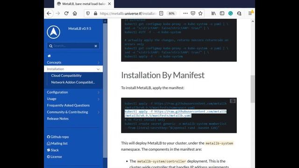
Task: Open Firefox hamburger menu
Action: pyautogui.click(x=250, y=14)
